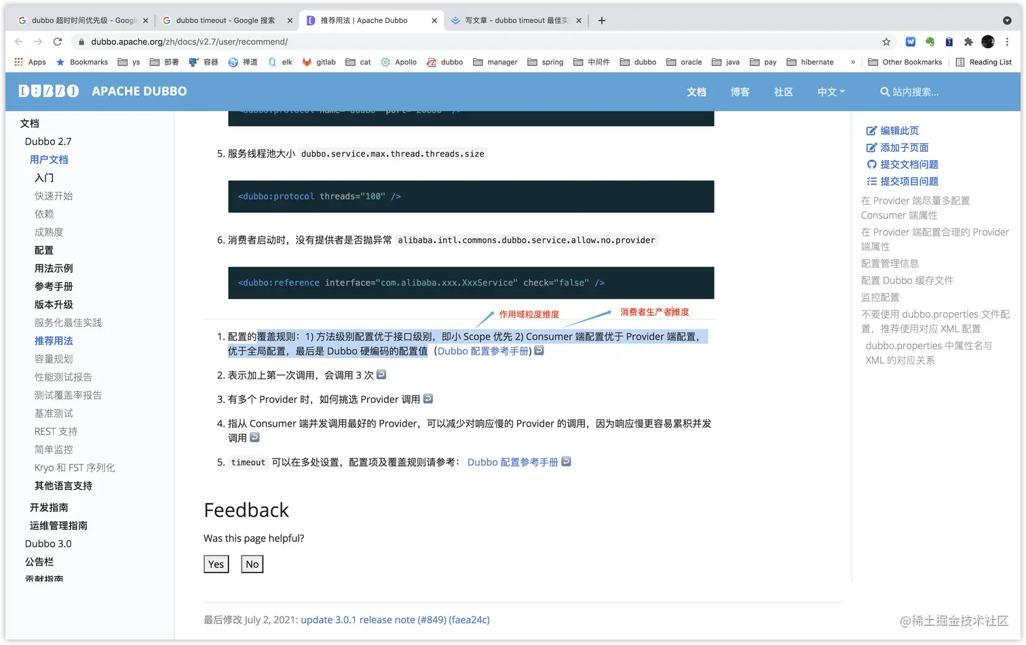The image size is (1026, 645).
Task: Expand 开发指南 in the sidebar
Action: [49, 507]
